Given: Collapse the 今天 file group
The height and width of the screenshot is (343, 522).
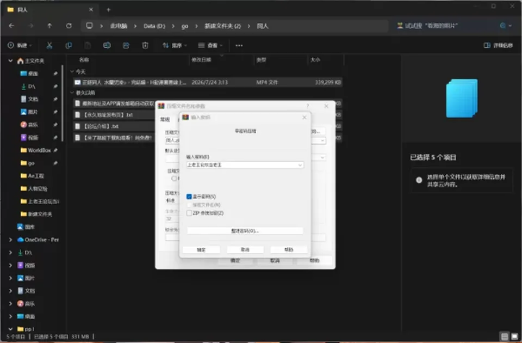Looking at the screenshot, I should [72, 72].
